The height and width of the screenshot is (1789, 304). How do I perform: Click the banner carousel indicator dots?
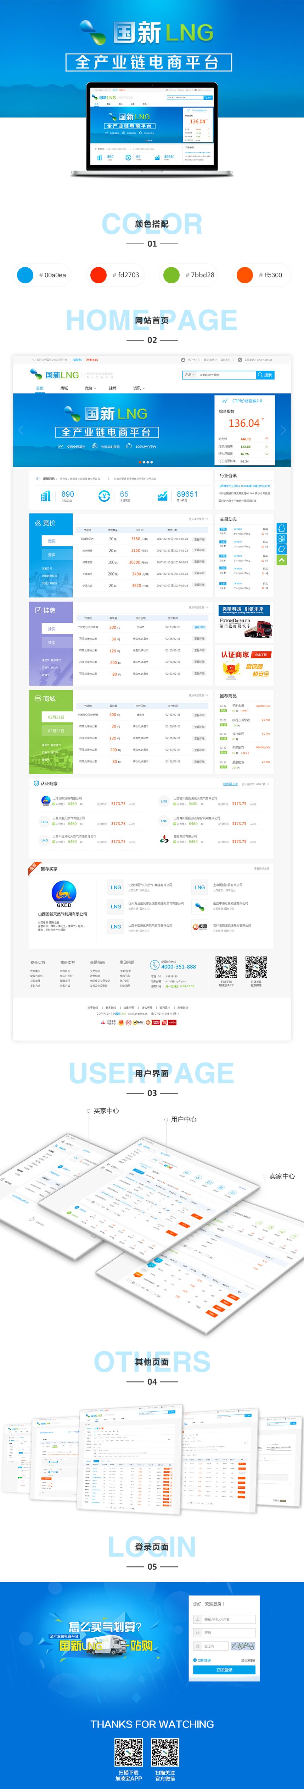[145, 462]
